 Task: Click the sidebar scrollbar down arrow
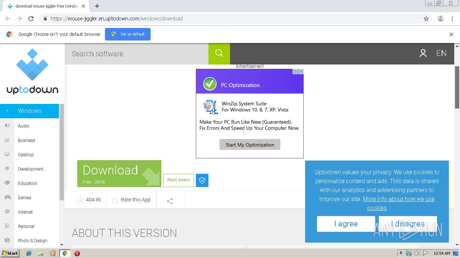click(x=61, y=245)
